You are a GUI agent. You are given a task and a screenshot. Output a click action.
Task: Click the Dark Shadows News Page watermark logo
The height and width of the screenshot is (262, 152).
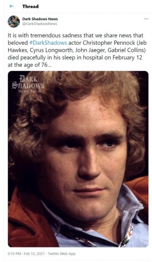[x=28, y=84]
